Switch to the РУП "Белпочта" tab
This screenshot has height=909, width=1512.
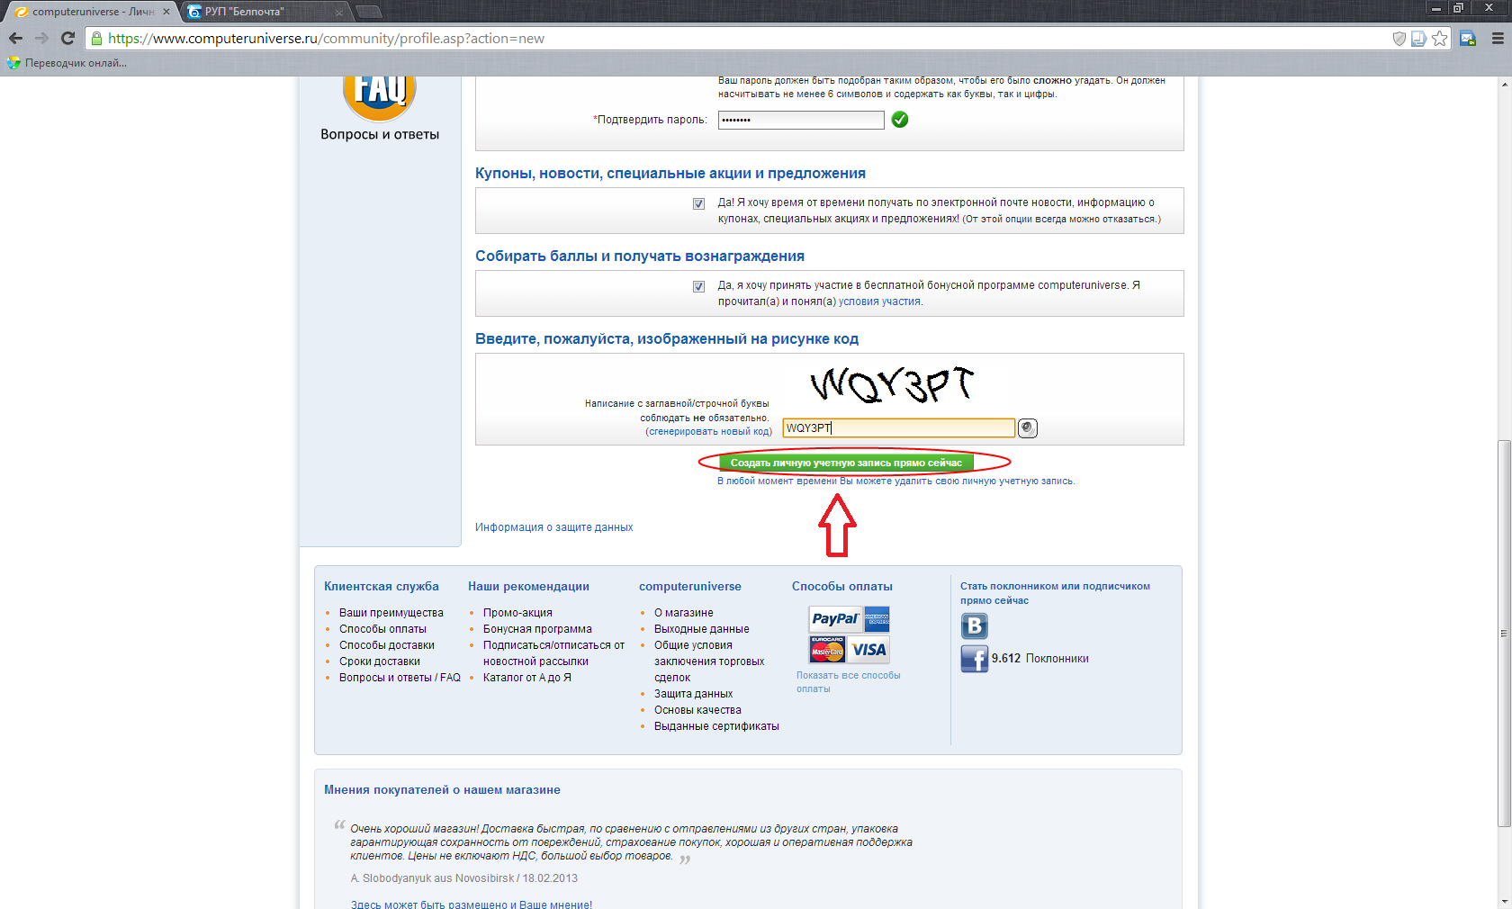[x=261, y=12]
